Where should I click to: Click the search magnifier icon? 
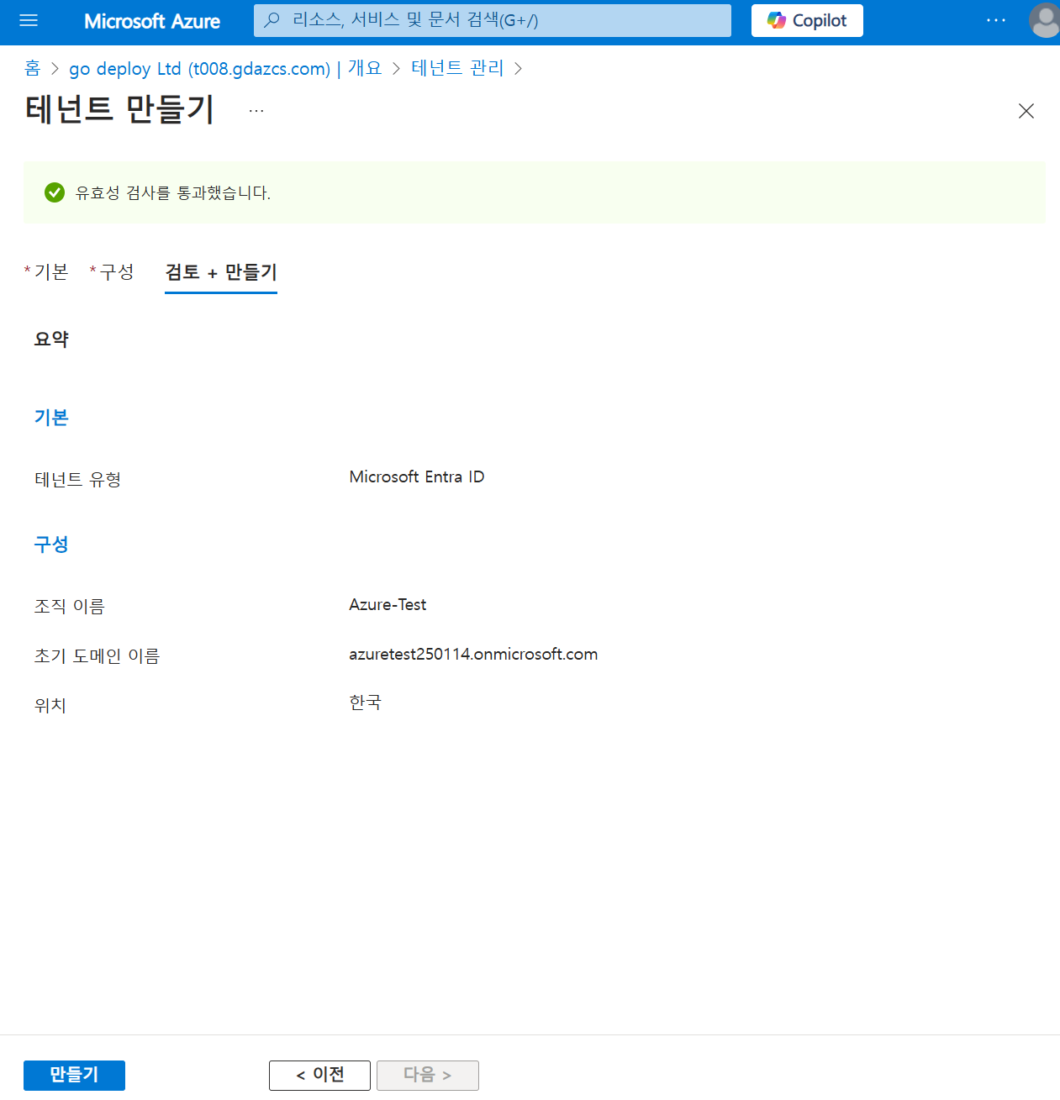[272, 20]
